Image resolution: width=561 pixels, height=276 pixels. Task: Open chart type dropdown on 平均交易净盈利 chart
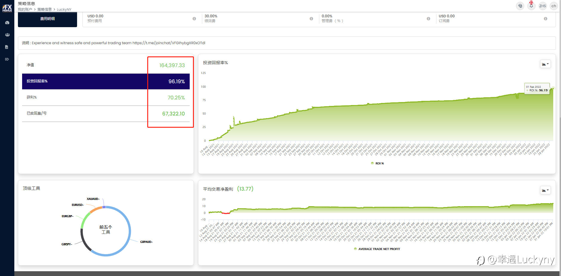tap(545, 190)
